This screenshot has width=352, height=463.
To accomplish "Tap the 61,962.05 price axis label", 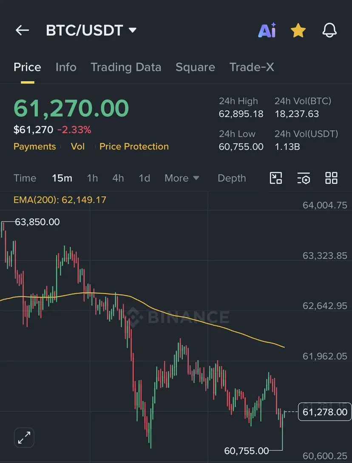I will pyautogui.click(x=325, y=356).
